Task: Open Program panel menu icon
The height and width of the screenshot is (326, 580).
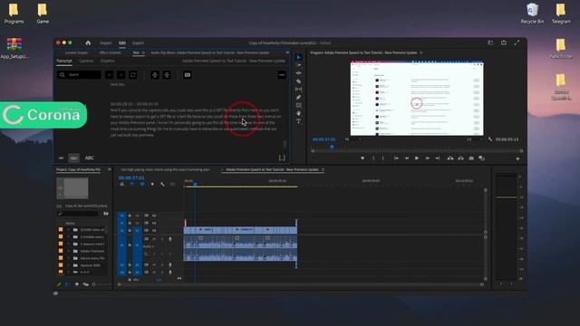Action: [x=420, y=53]
